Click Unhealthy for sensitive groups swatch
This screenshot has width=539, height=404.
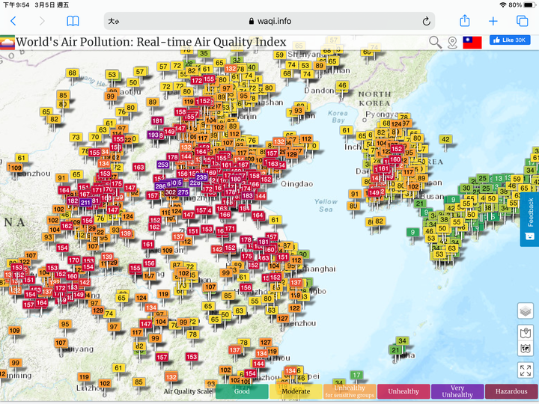(x=350, y=391)
